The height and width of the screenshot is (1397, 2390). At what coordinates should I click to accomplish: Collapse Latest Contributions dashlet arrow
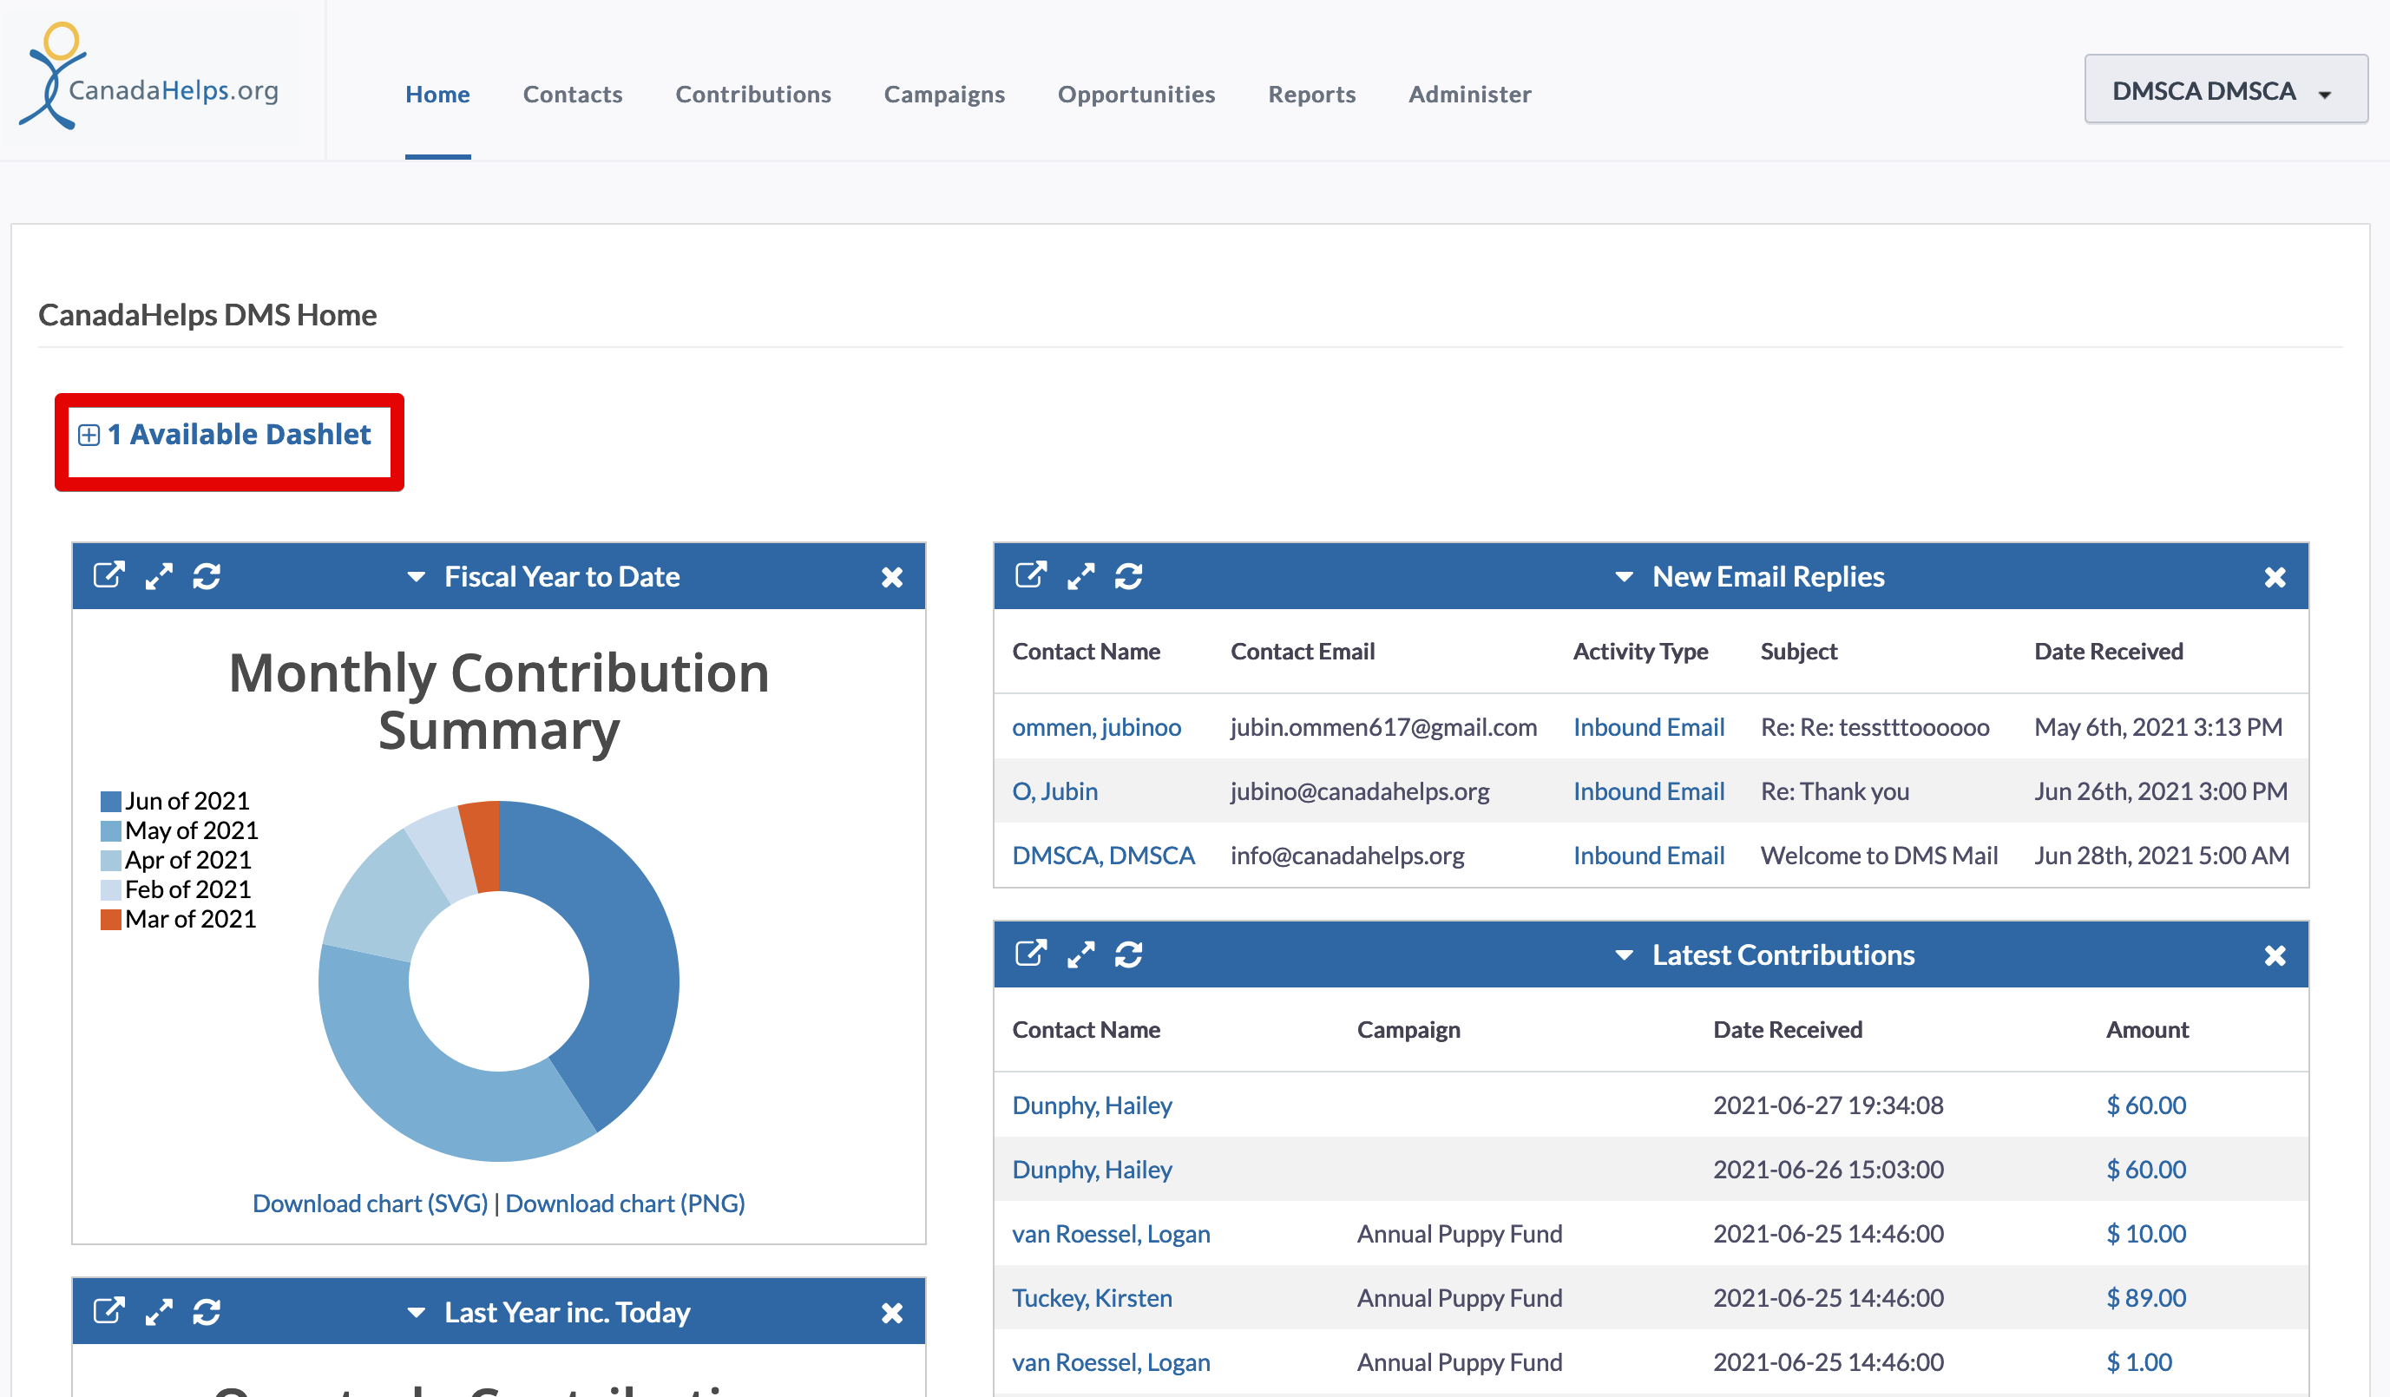click(x=1624, y=955)
